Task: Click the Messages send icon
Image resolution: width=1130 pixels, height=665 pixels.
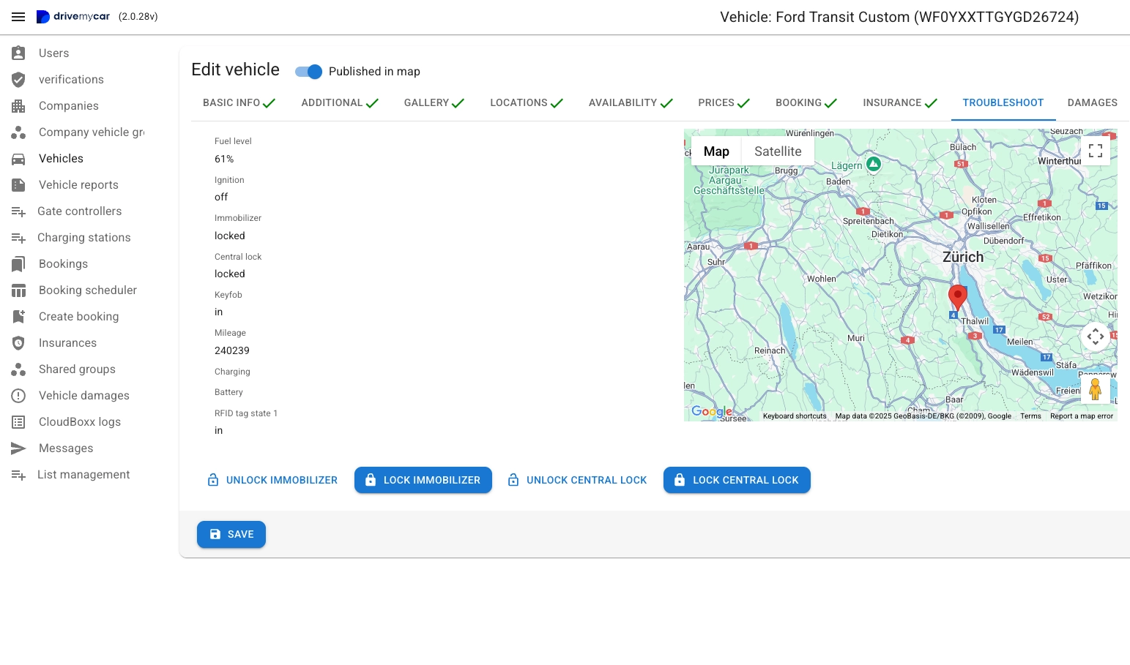Action: point(18,448)
